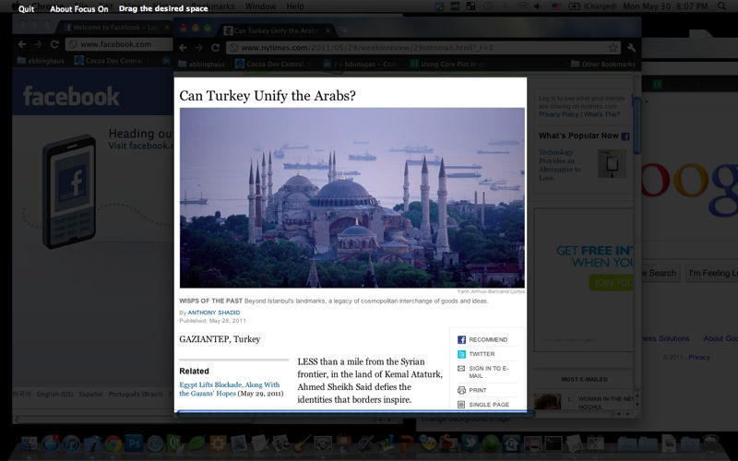Click SIGN IN TO E-MAIL
Screen dimensions: 738x461
[x=483, y=372]
